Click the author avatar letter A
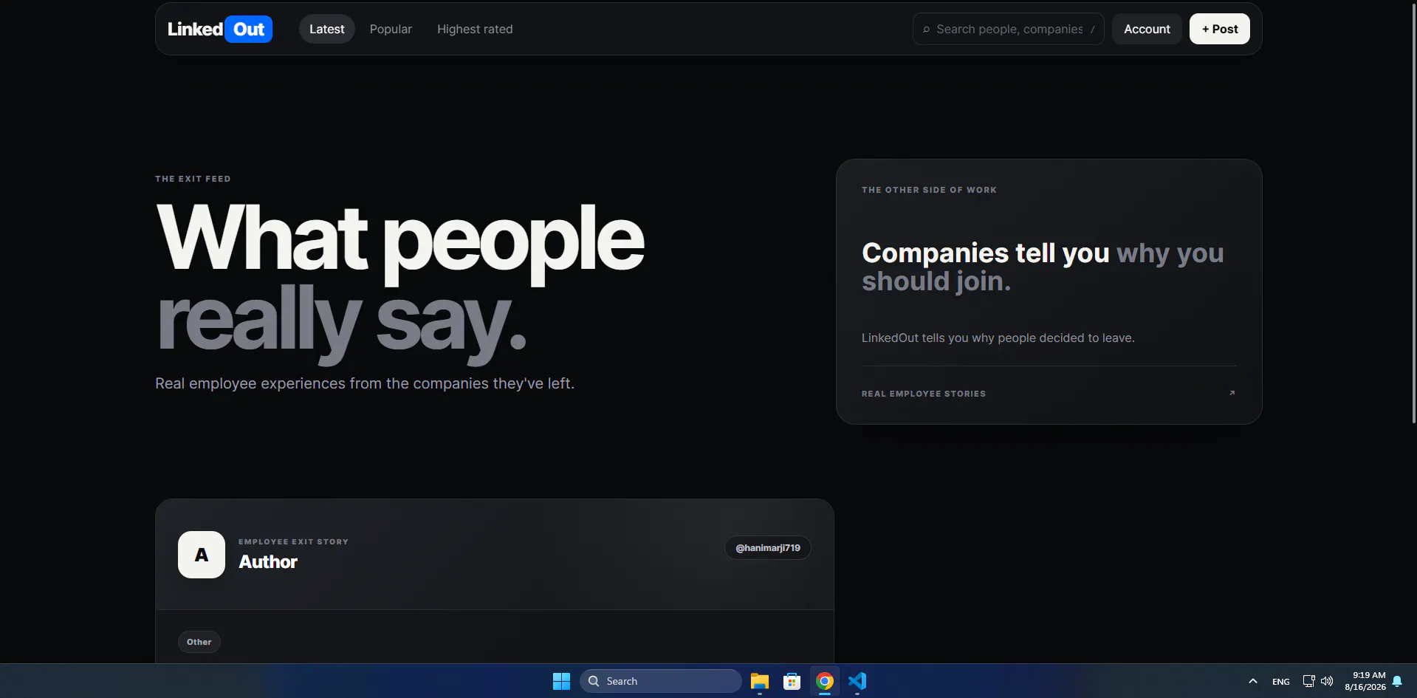 (x=202, y=555)
